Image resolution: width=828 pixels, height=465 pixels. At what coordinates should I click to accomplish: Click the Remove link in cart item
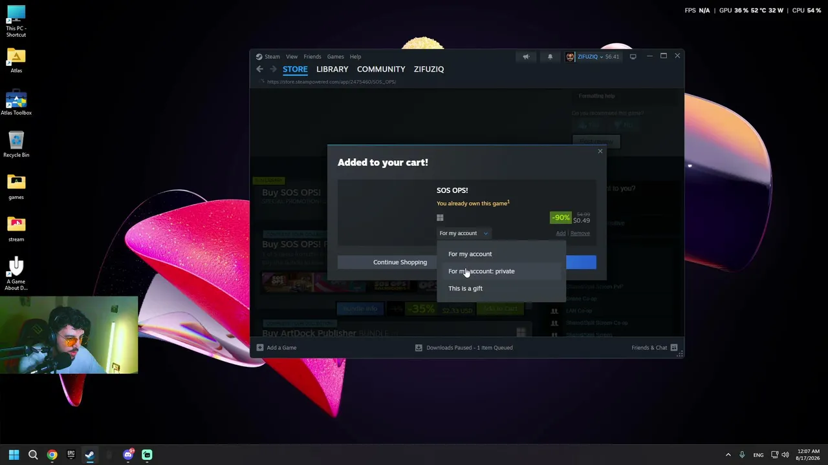pos(580,233)
